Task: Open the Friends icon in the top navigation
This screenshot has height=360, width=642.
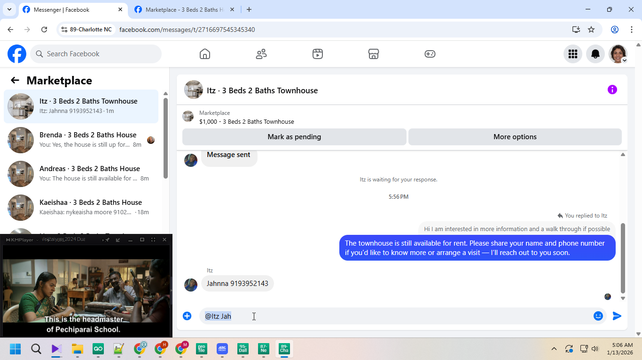Action: (261, 54)
